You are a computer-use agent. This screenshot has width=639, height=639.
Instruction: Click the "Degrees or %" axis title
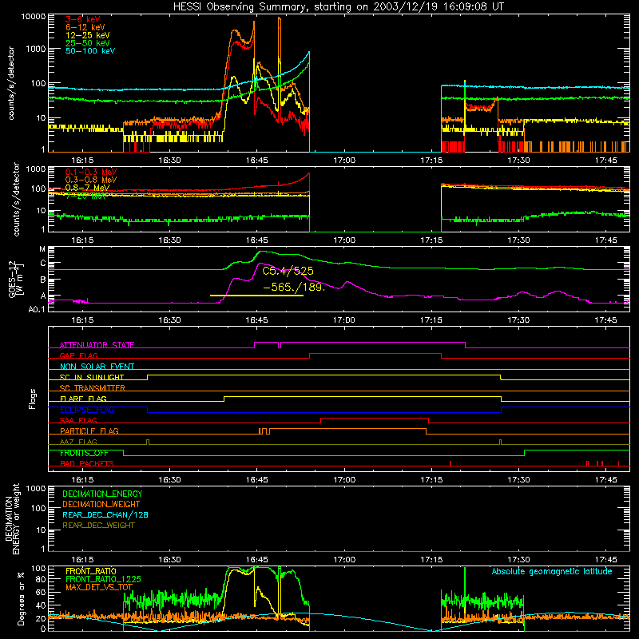tap(21, 599)
